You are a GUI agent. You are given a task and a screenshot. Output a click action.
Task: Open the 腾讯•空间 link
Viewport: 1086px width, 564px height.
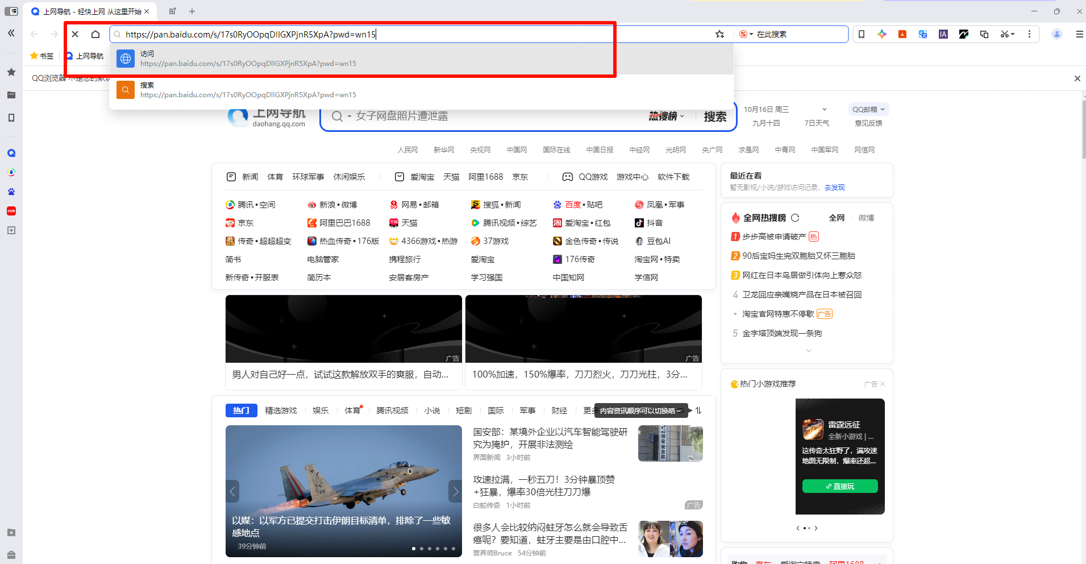tap(251, 205)
